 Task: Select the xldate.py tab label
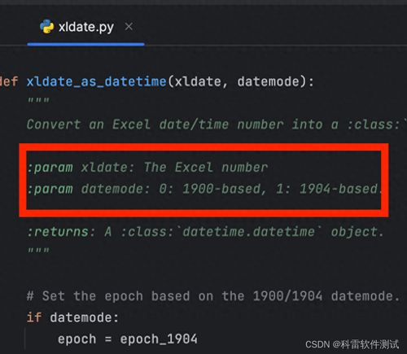[86, 27]
